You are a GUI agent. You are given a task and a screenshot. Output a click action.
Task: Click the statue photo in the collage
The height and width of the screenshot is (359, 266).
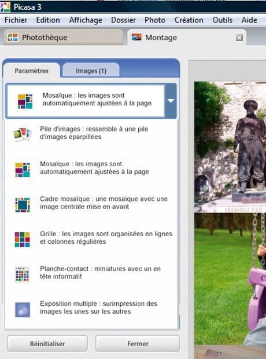[230, 147]
